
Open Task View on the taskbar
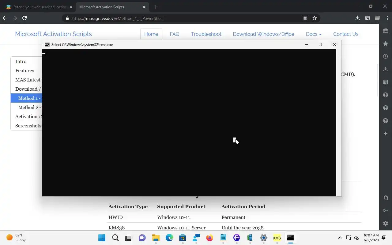[x=128, y=238]
